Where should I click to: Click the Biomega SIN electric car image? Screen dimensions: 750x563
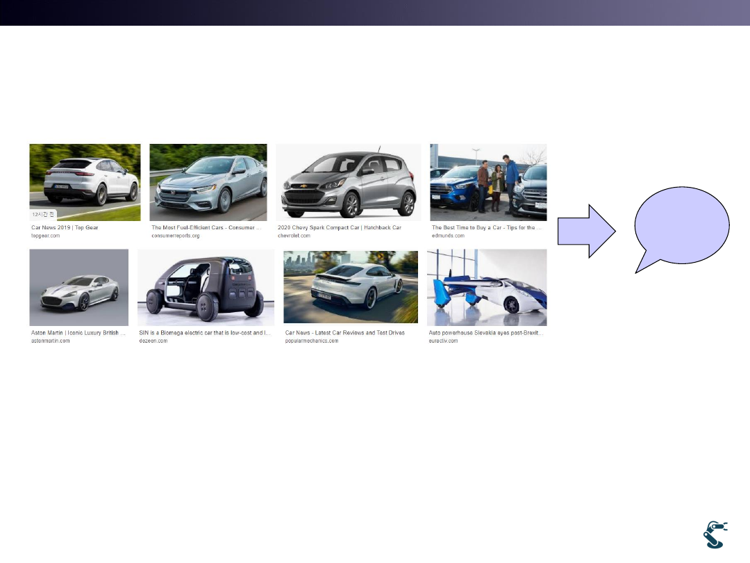coord(206,287)
